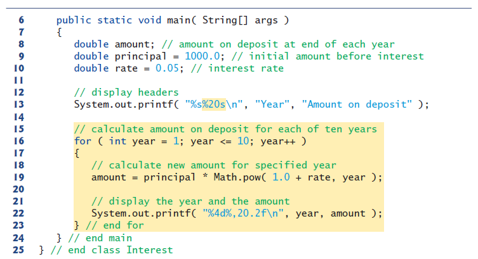Click the variable amount on line 8
478x259 pixels.
[x=132, y=44]
